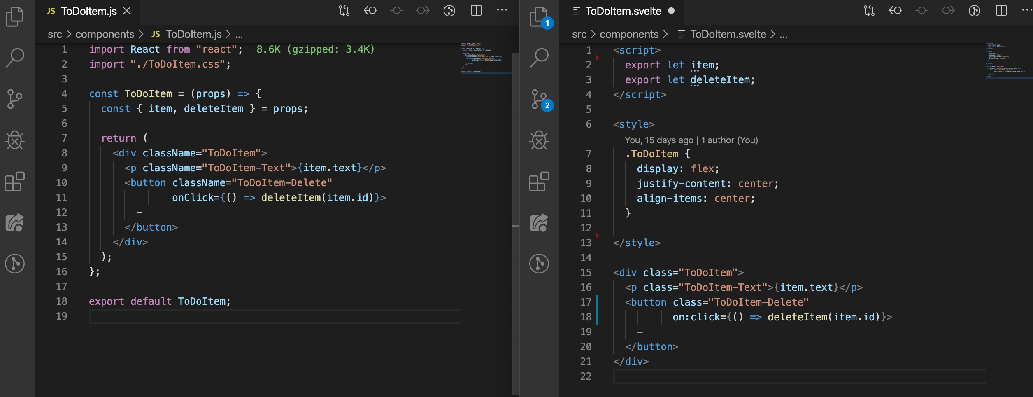Screen dimensions: 1033x397
Task: Open Explorer with the blue badge 1
Action: pos(539,16)
